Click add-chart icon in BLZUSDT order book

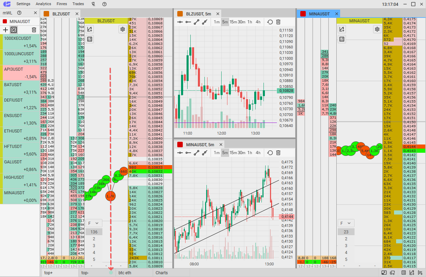coord(90,29)
